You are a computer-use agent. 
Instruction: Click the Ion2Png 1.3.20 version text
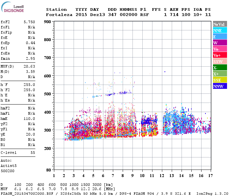[212, 193]
